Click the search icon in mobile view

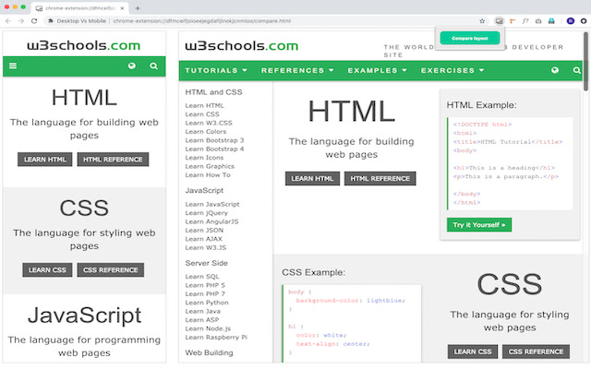point(154,65)
